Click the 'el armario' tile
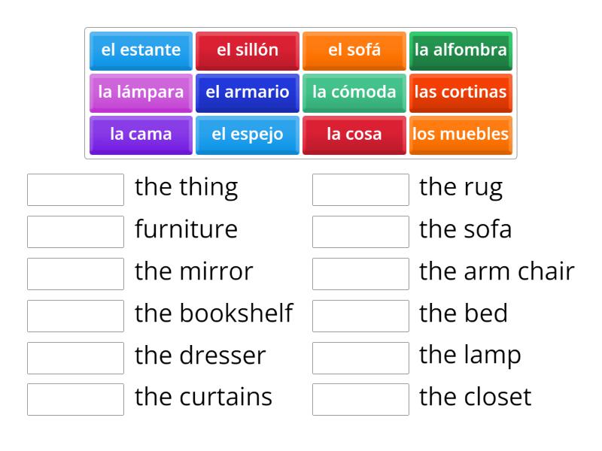The image size is (602, 451). tap(247, 92)
